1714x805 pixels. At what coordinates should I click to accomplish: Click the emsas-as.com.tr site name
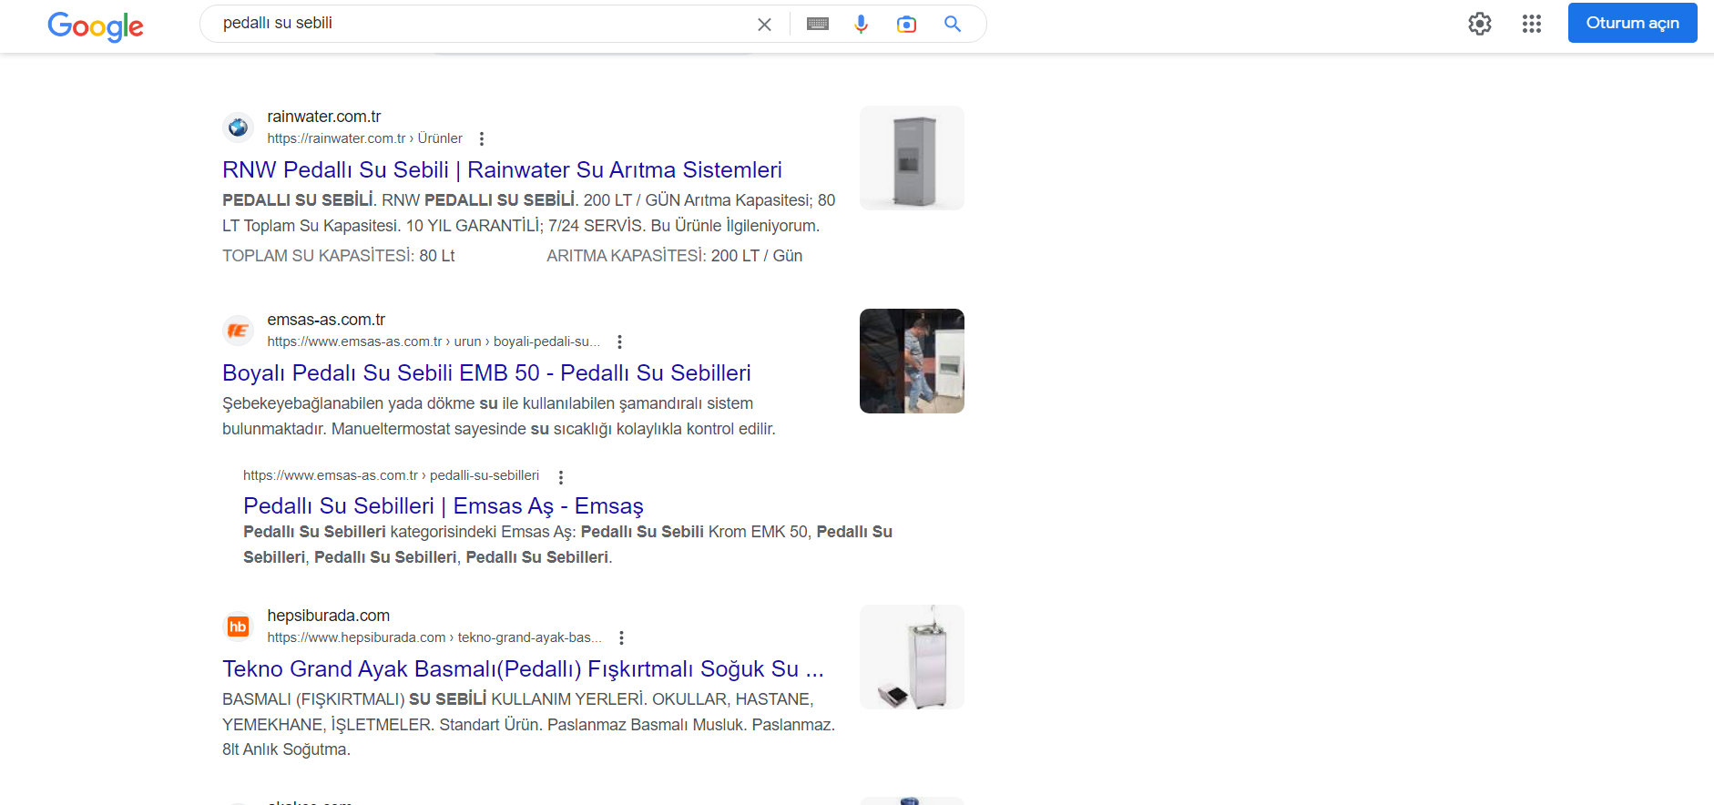tap(326, 320)
